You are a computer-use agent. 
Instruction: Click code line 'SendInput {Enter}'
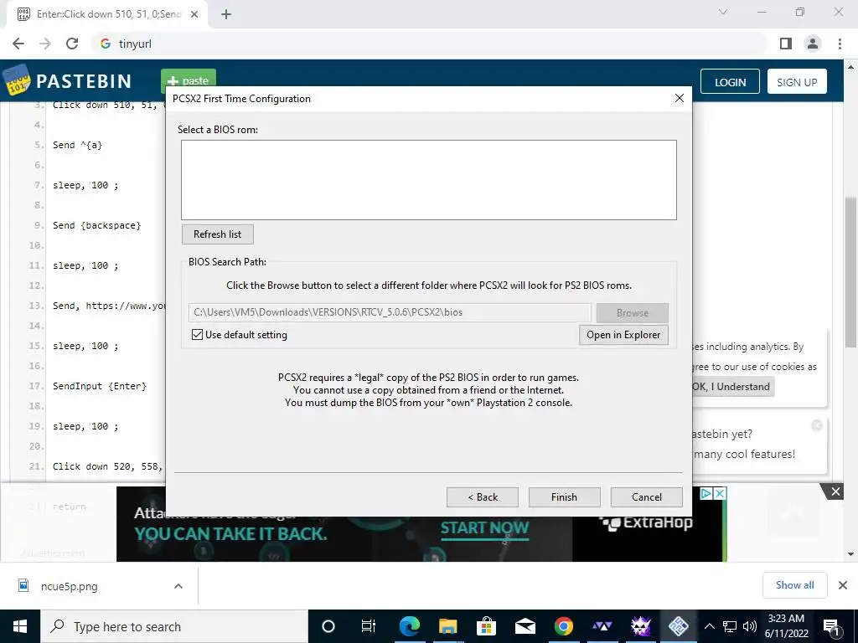tap(100, 386)
